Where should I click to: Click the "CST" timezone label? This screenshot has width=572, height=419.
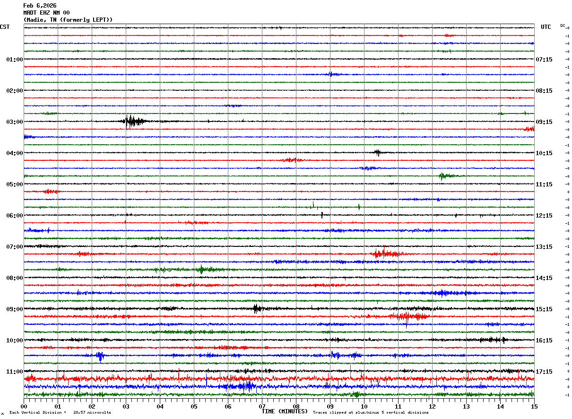(5, 27)
